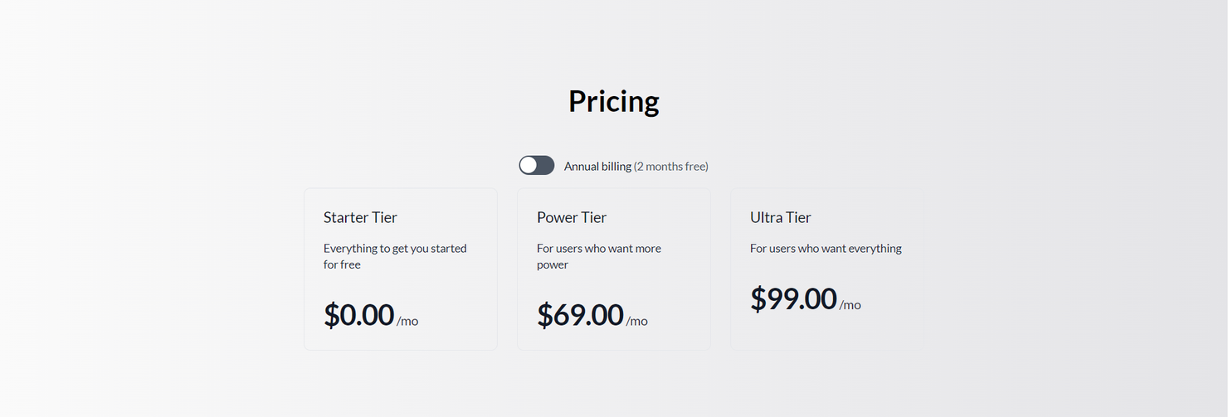
Task: Click the white knob on billing switch
Action: [x=529, y=165]
